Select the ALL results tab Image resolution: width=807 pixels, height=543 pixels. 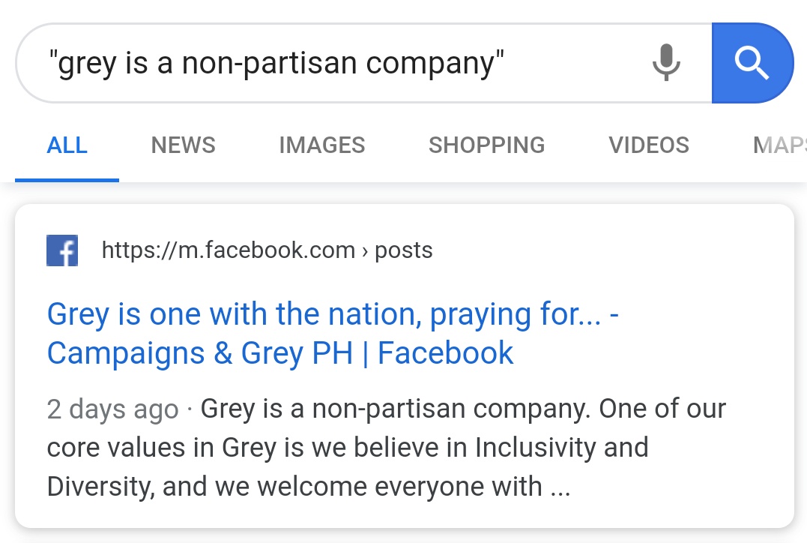point(67,145)
